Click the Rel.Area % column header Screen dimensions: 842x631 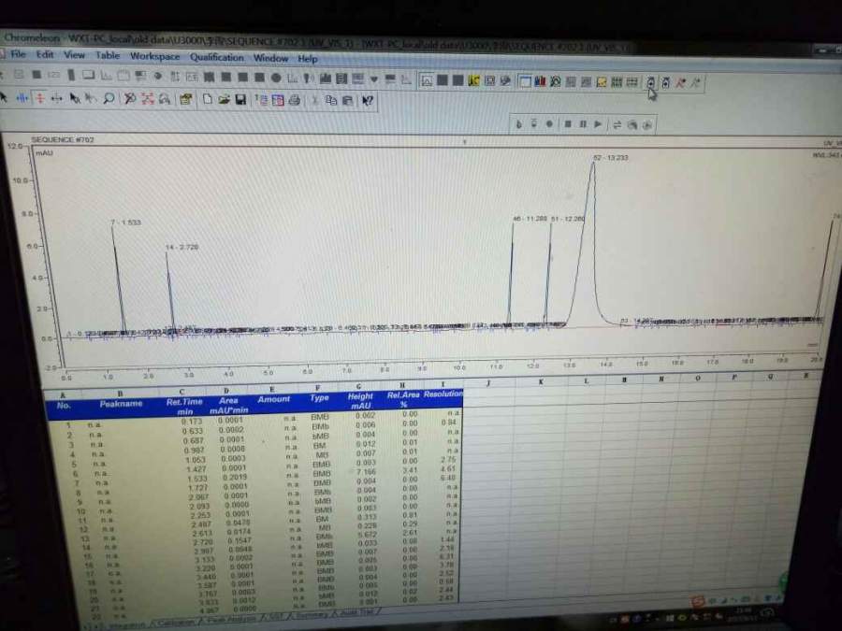[402, 399]
